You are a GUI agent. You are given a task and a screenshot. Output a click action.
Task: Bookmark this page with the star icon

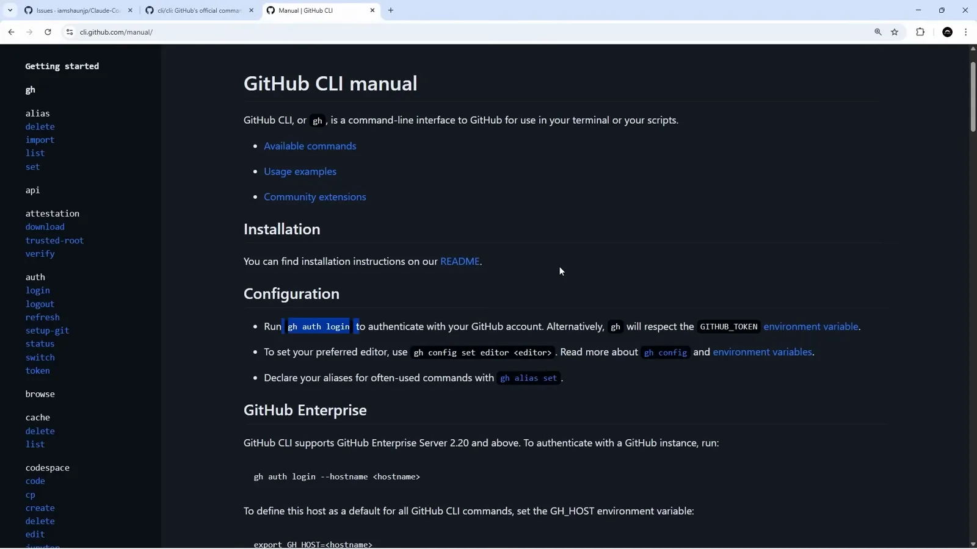click(895, 32)
